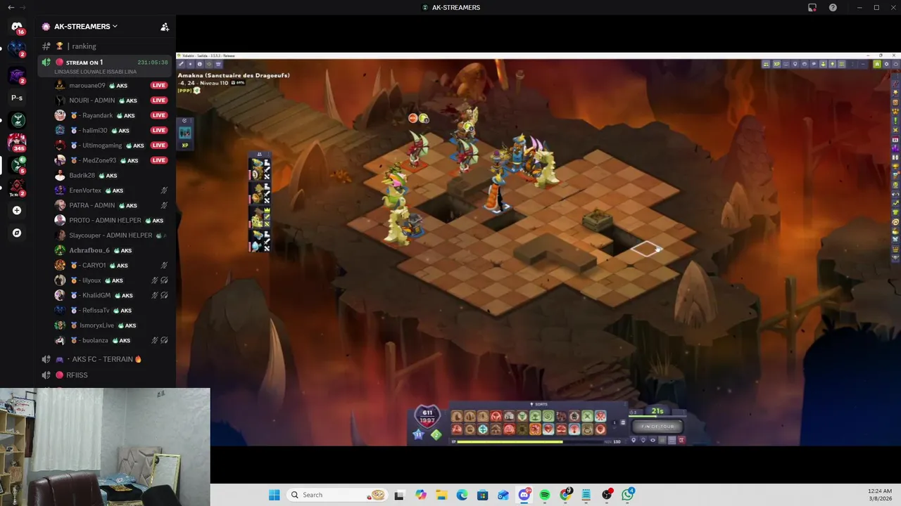The height and width of the screenshot is (506, 901).
Task: Select teal cross spell in bottom row
Action: [483, 429]
